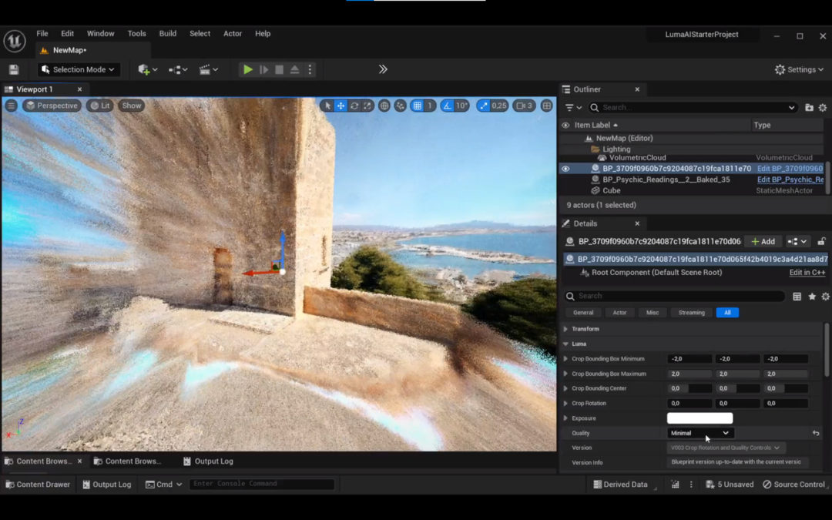Click the white Exposure color swatch
The image size is (832, 520).
(699, 418)
